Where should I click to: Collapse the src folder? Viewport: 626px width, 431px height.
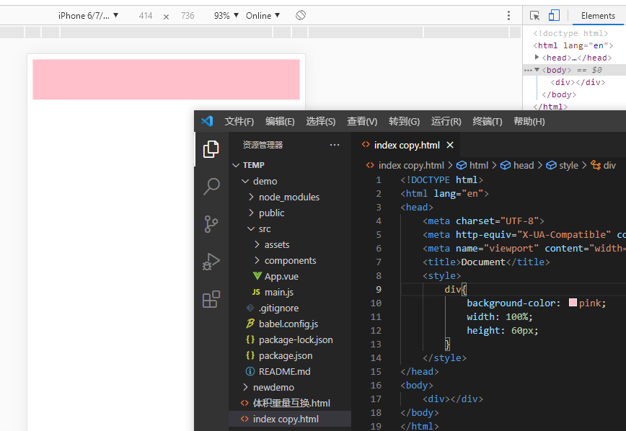coord(251,228)
